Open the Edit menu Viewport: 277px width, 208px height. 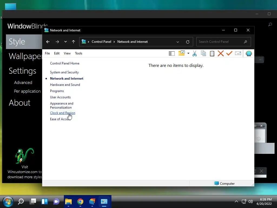click(x=57, y=53)
